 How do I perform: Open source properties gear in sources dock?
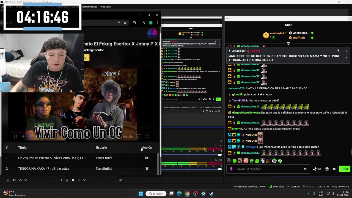click(73, 180)
